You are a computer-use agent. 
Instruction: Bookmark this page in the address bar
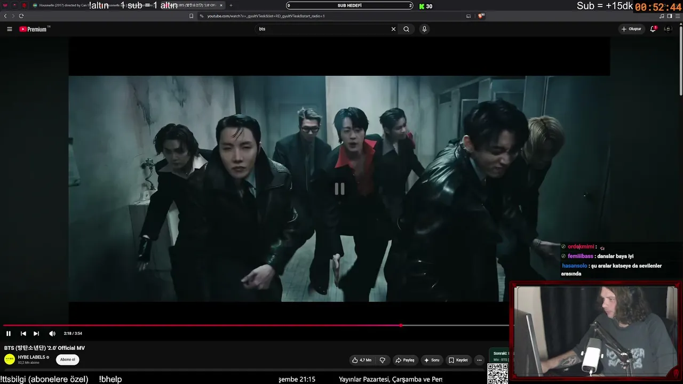(192, 16)
